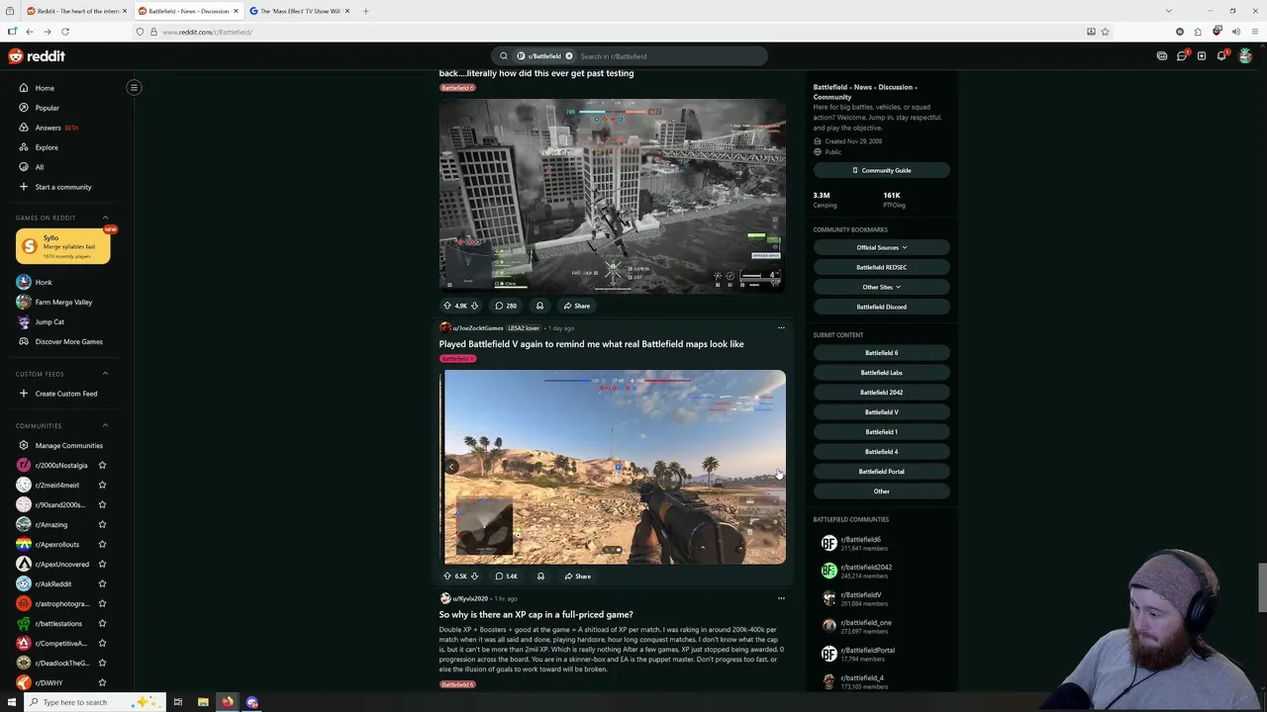Bookmark this page with the star icon
Screen dimensions: 1267x712
(1106, 32)
